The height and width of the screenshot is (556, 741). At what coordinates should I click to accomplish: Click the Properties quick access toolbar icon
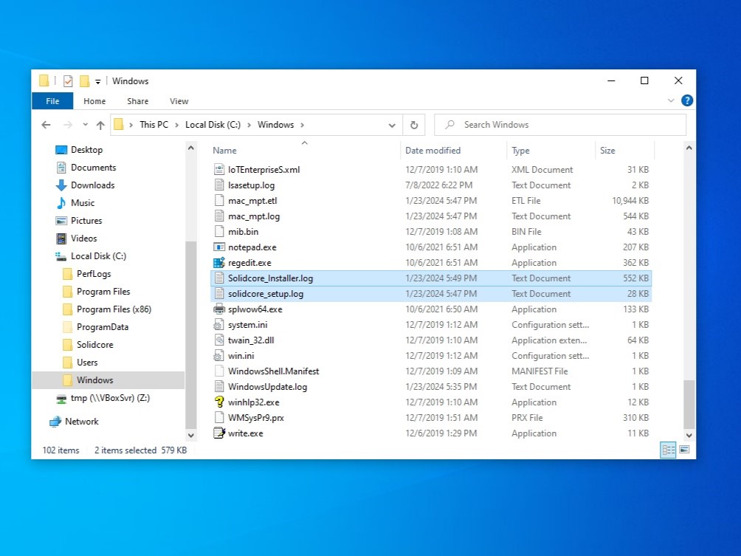(x=68, y=81)
